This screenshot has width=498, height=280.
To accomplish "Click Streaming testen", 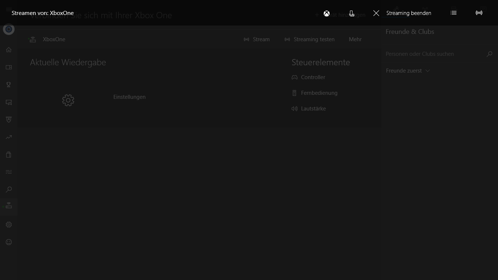I will pos(310,39).
